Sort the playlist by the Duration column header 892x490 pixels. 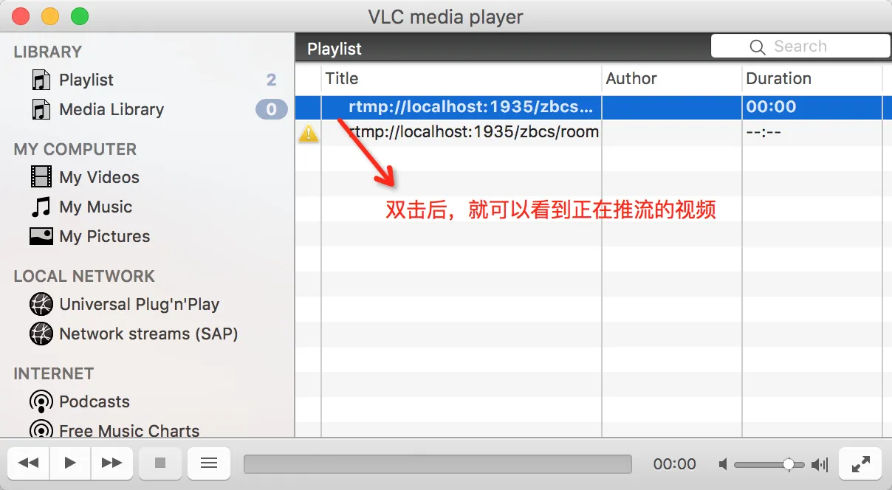(812, 78)
